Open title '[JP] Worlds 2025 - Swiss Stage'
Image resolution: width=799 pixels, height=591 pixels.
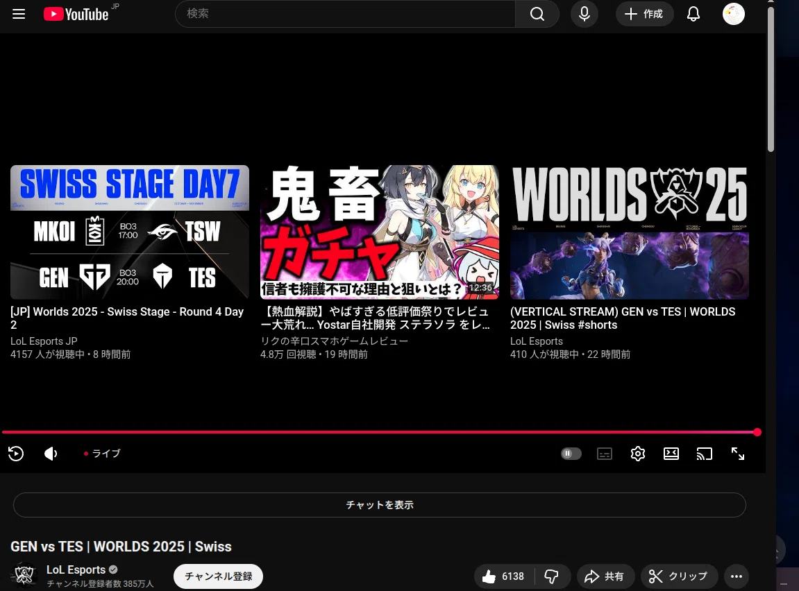[127, 318]
